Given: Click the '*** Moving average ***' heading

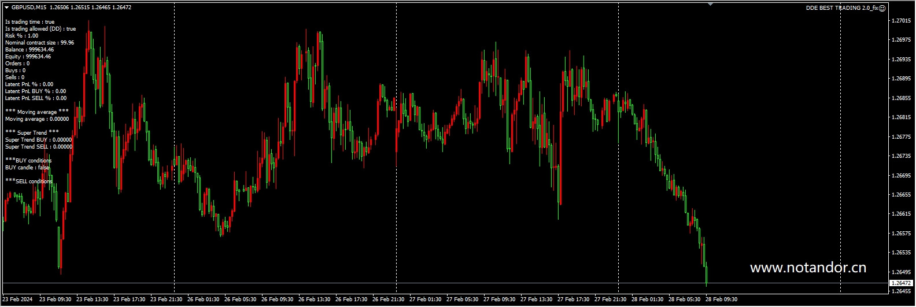Looking at the screenshot, I should click(37, 112).
